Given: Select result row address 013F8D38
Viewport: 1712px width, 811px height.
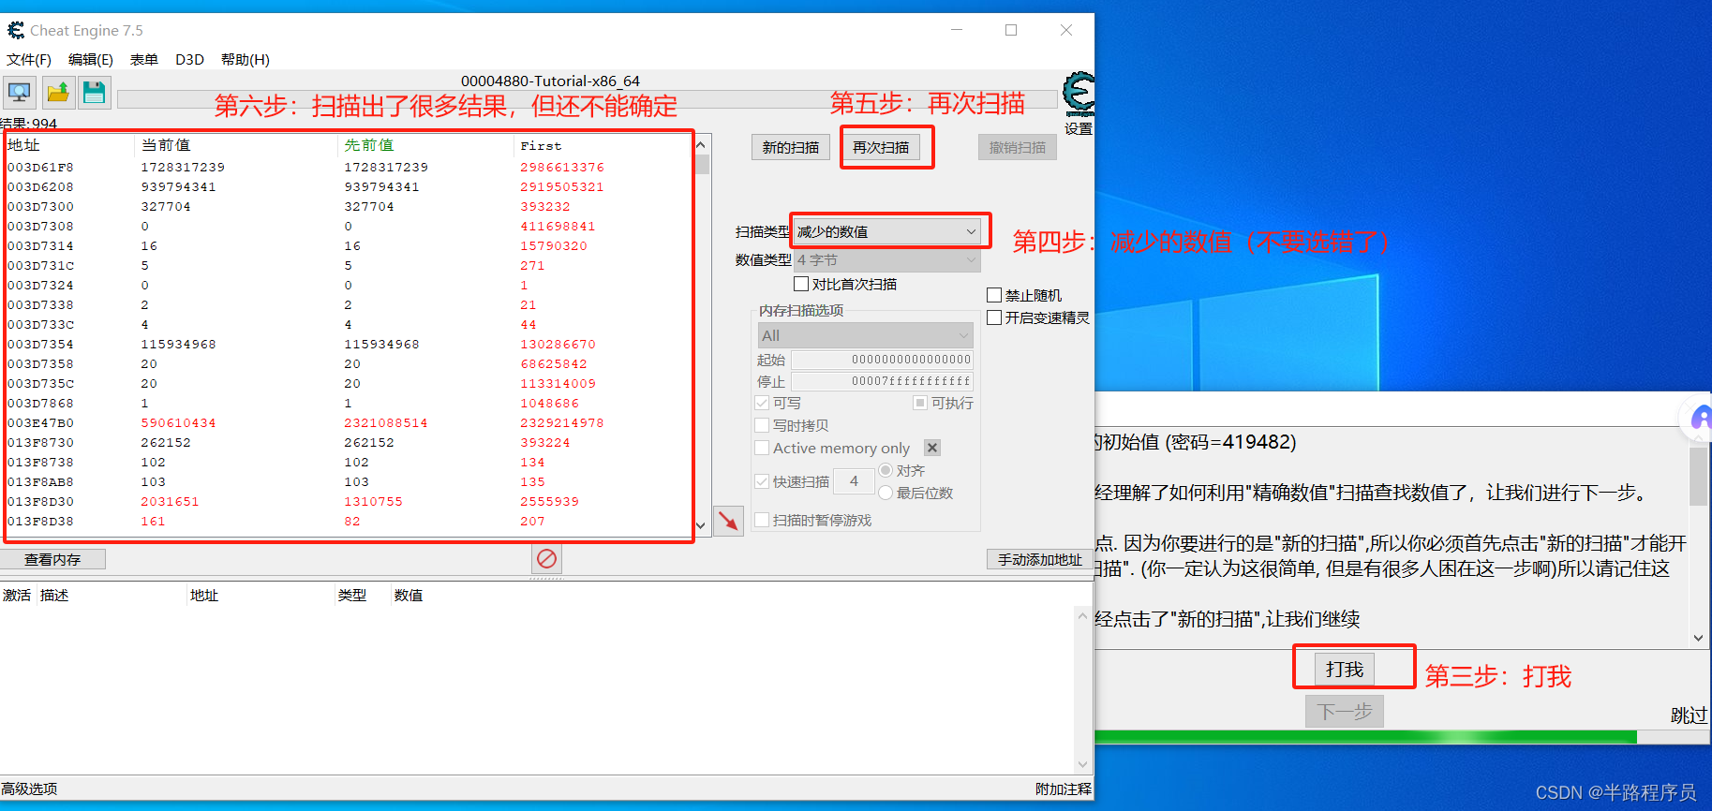Looking at the screenshot, I should coord(348,521).
